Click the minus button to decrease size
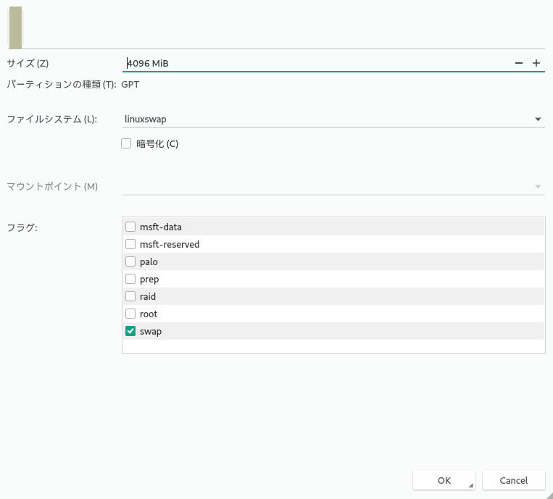The width and height of the screenshot is (553, 499). [x=519, y=63]
